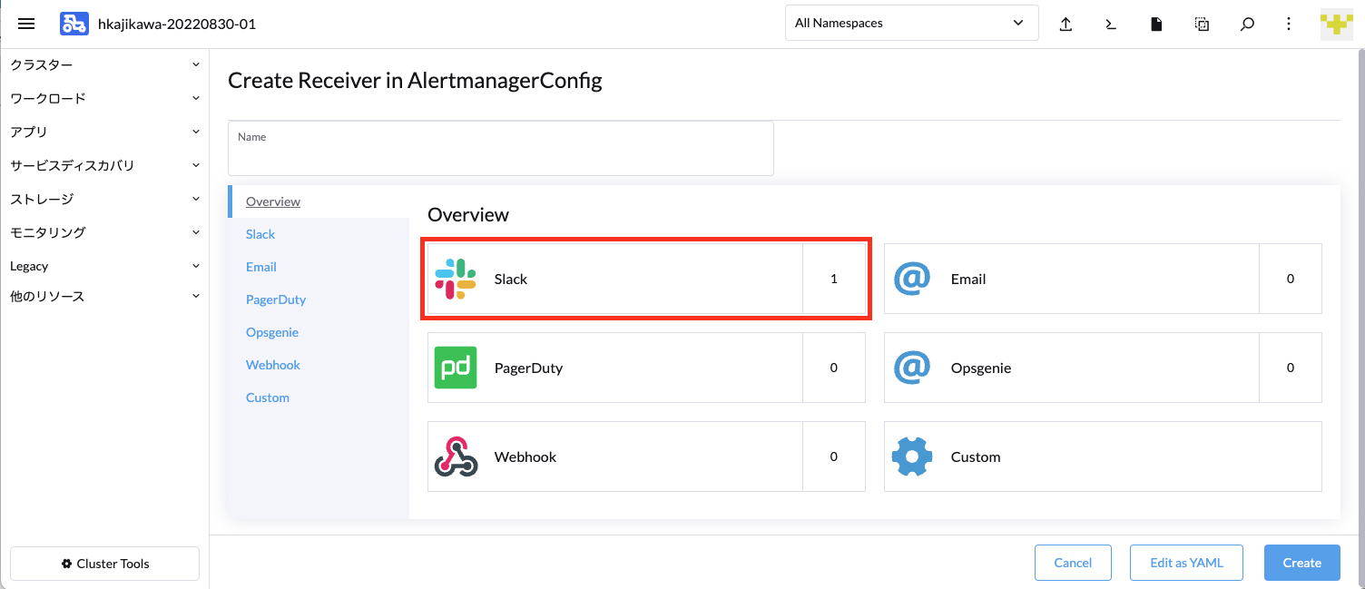Click the Opsgenie at-sign icon

tap(912, 368)
